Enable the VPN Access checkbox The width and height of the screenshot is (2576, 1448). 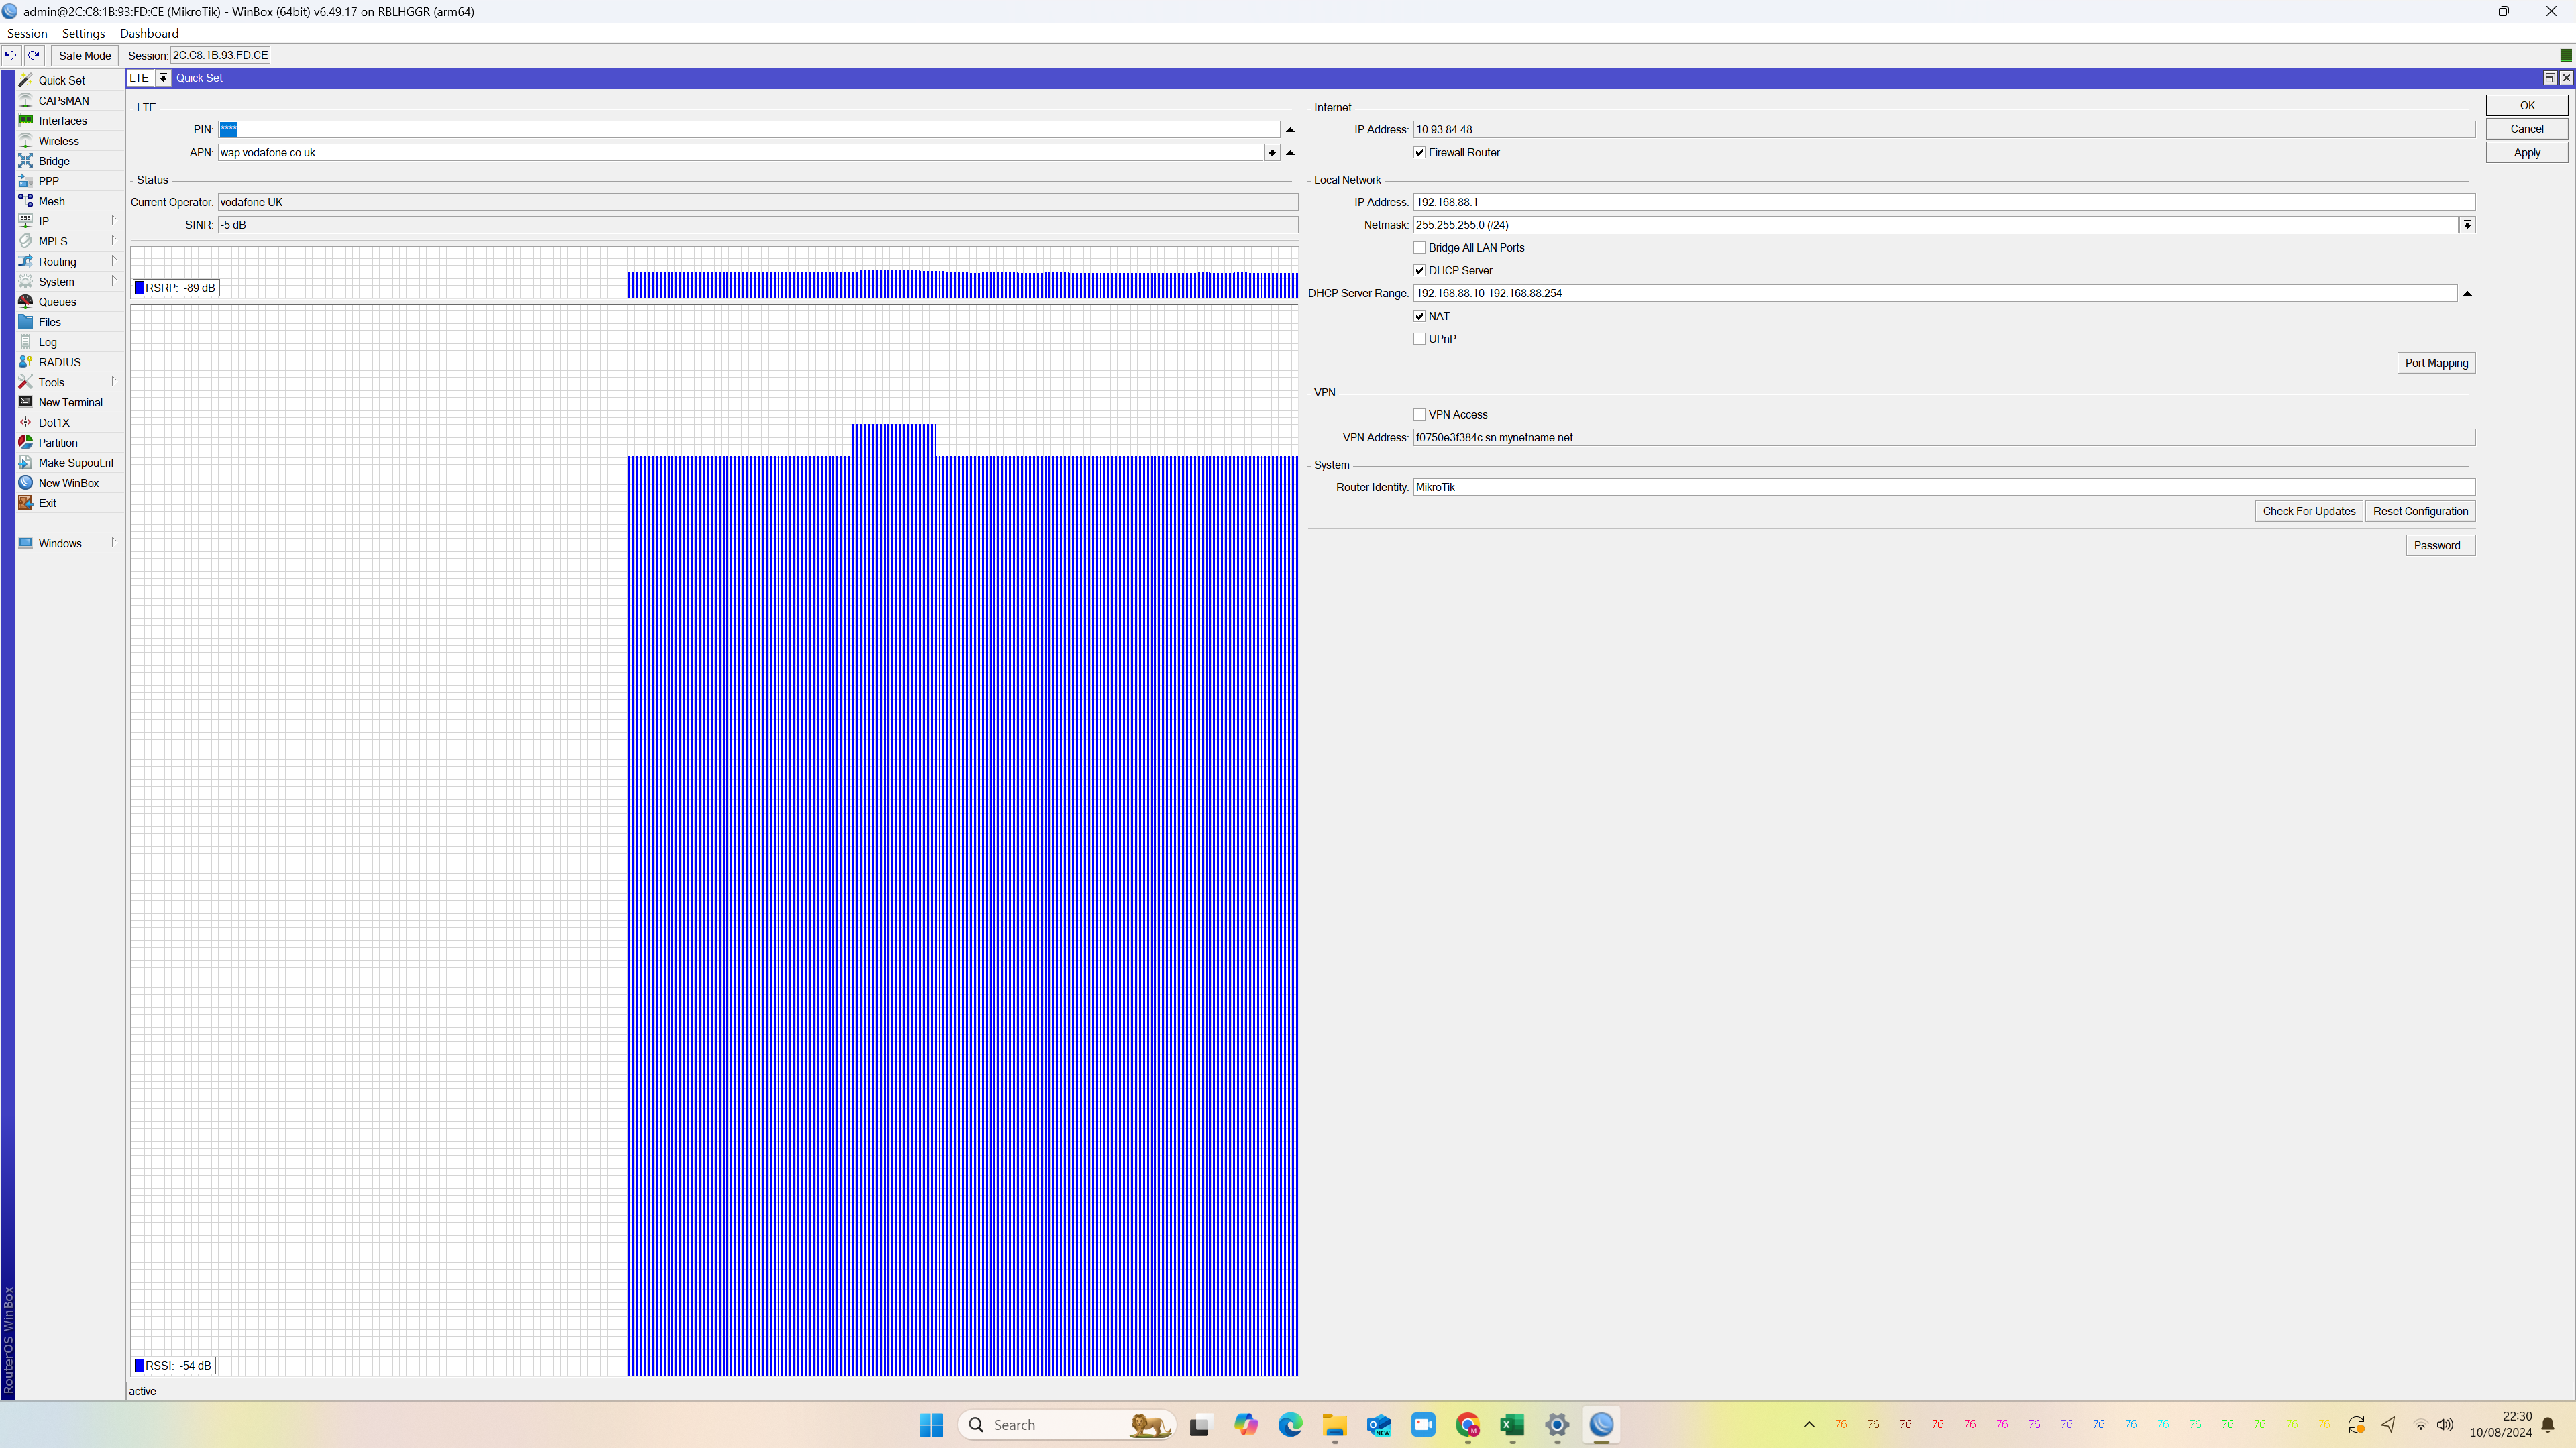(1419, 414)
